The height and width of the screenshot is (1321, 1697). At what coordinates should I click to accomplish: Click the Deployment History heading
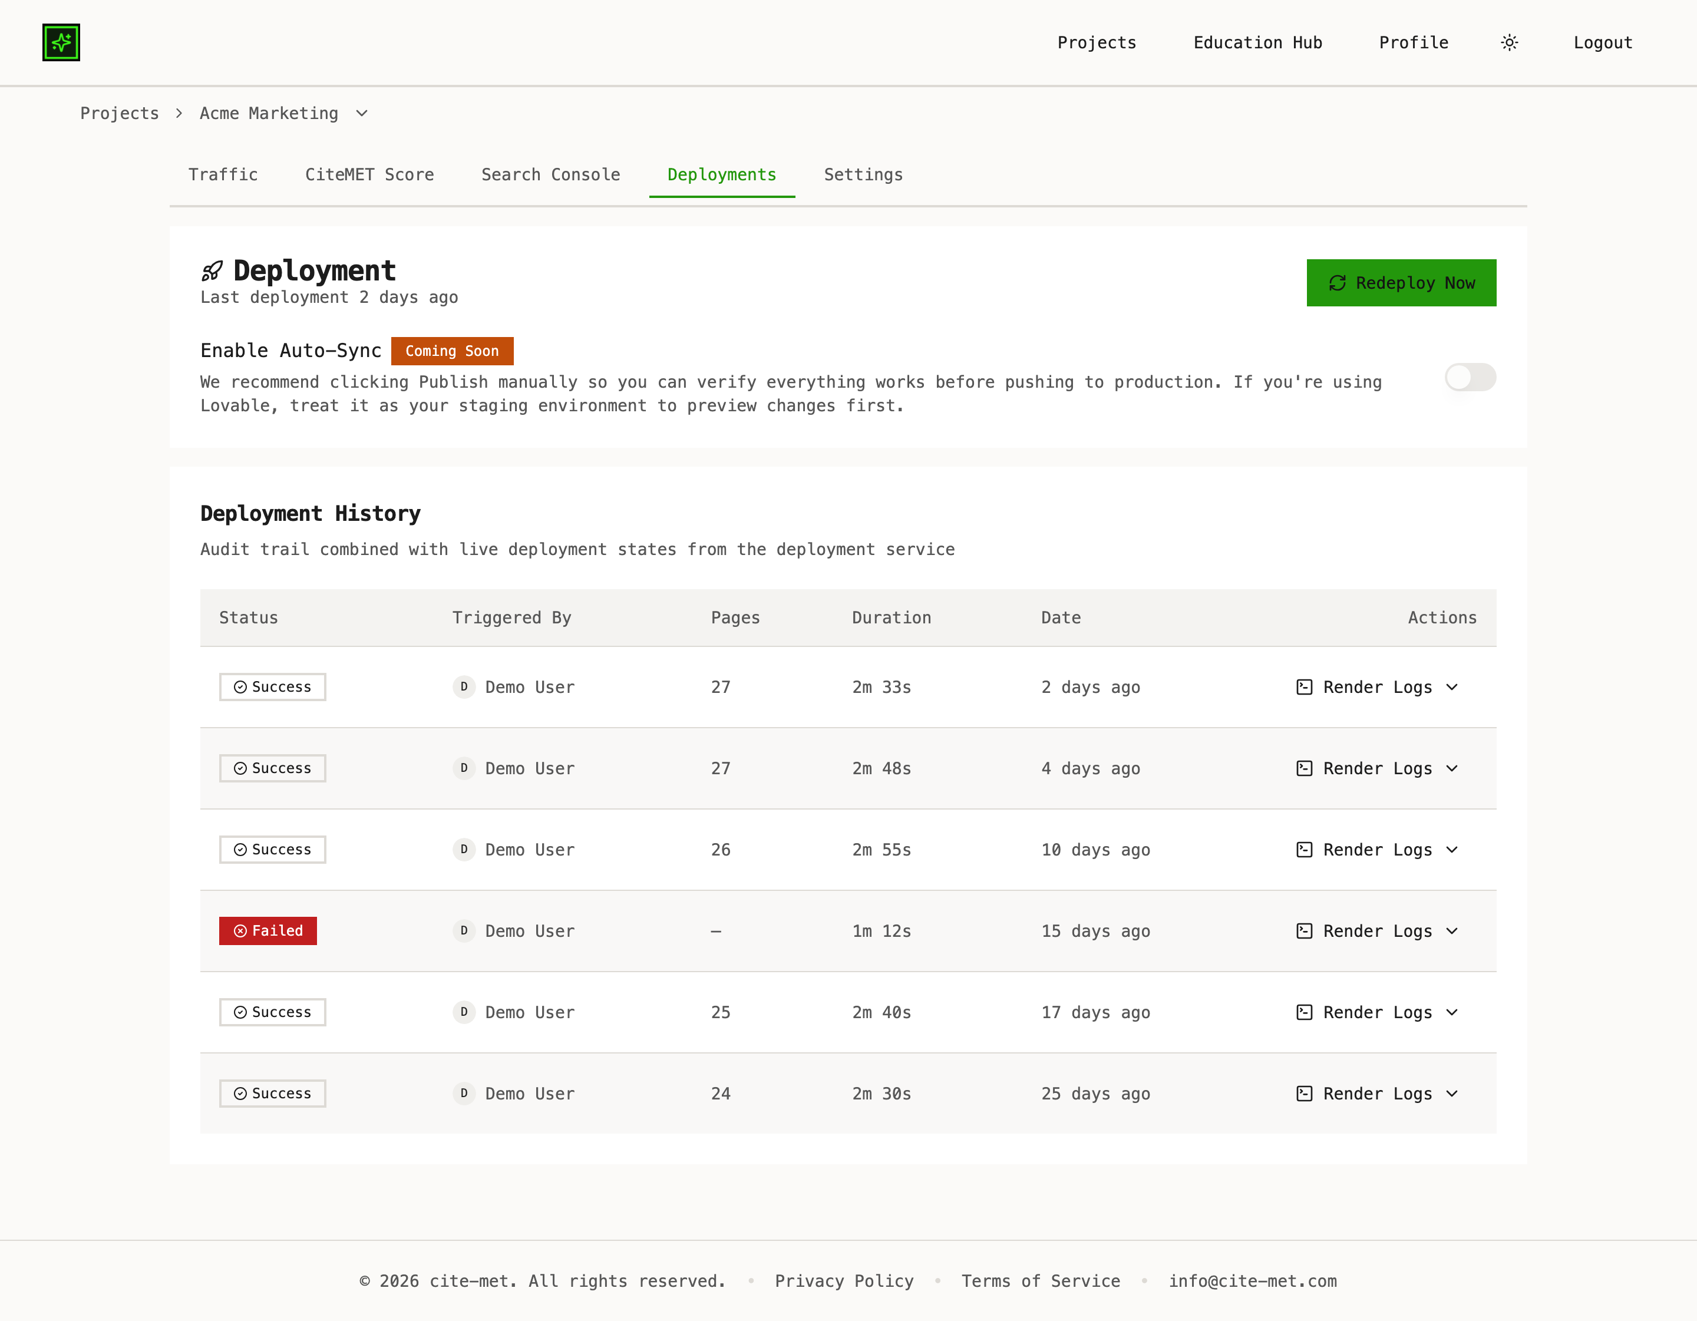point(311,514)
